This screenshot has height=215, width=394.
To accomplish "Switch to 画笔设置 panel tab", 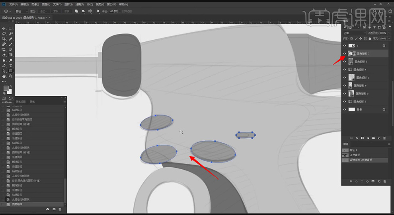I will pos(21,102).
